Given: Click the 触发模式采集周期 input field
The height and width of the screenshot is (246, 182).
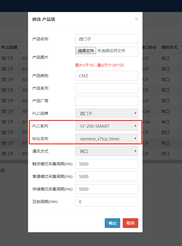Looking at the screenshot, I should 106,164.
